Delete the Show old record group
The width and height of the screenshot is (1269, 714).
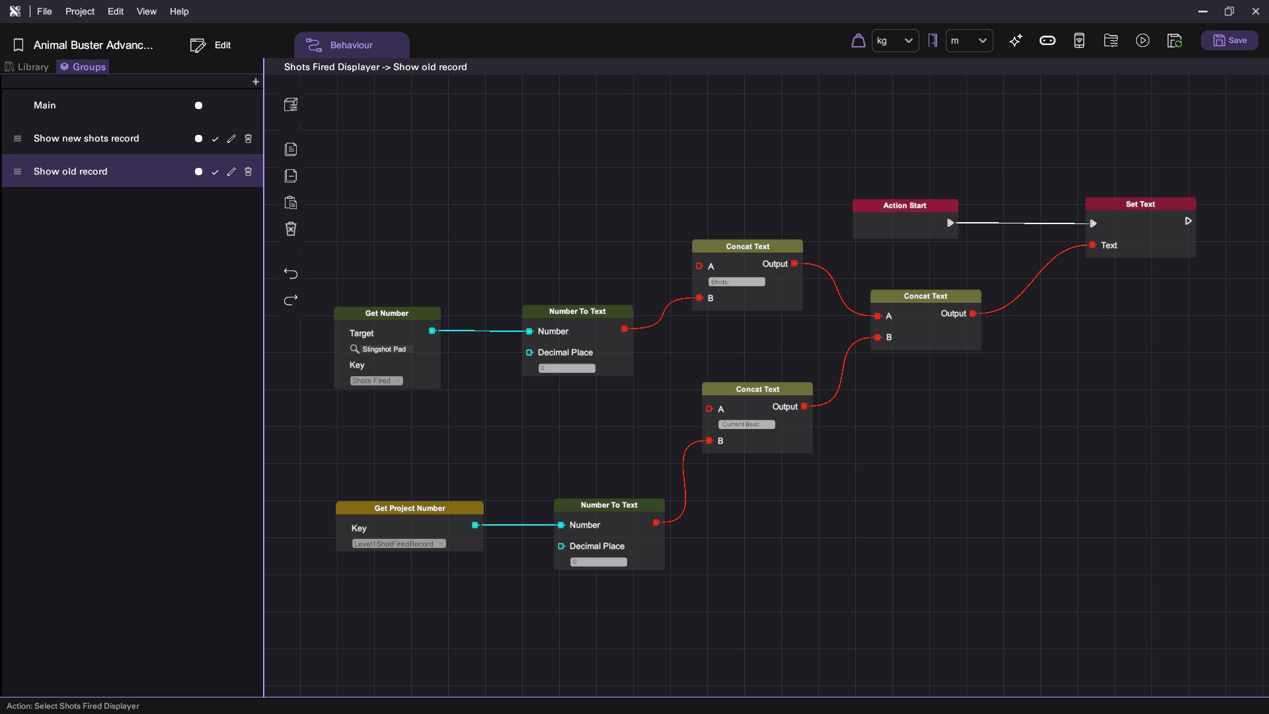(249, 172)
